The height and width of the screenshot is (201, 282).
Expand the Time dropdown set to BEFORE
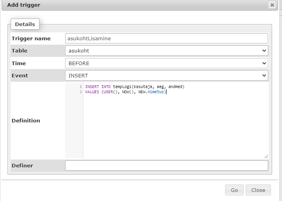pyautogui.click(x=166, y=63)
